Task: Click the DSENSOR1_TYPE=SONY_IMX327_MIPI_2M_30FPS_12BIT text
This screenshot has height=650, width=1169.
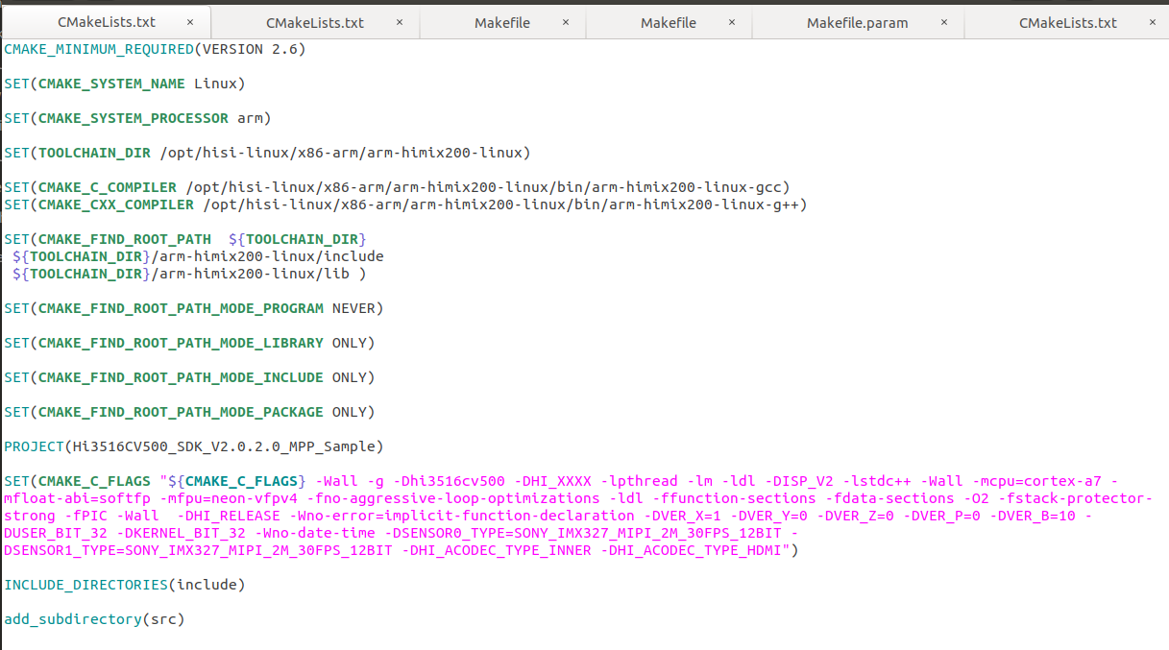Action: [x=198, y=550]
